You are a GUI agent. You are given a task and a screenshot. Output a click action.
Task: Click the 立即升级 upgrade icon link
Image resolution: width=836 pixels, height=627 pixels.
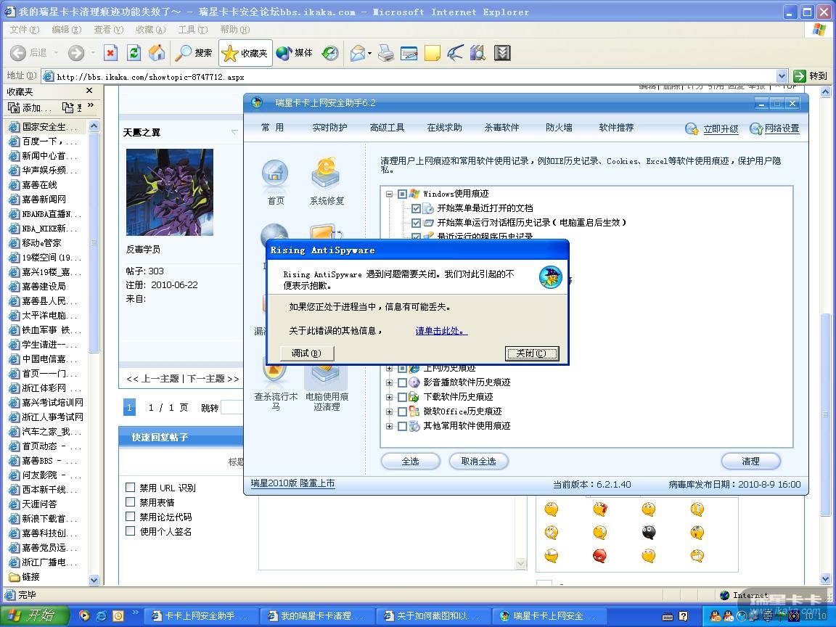[x=712, y=128]
